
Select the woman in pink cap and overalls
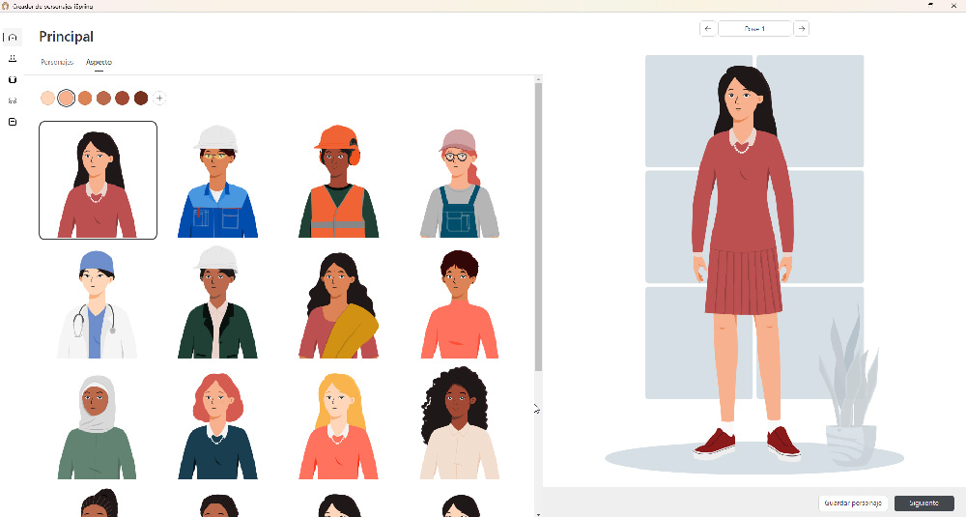pyautogui.click(x=460, y=183)
